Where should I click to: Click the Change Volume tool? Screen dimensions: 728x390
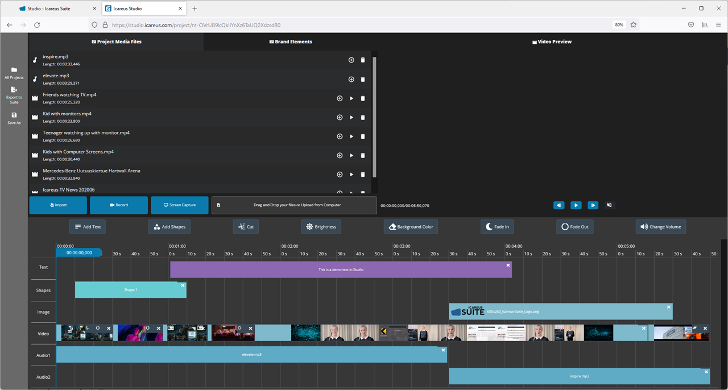(660, 227)
